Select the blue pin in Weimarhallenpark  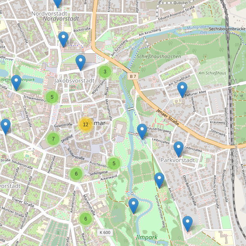click(16, 83)
